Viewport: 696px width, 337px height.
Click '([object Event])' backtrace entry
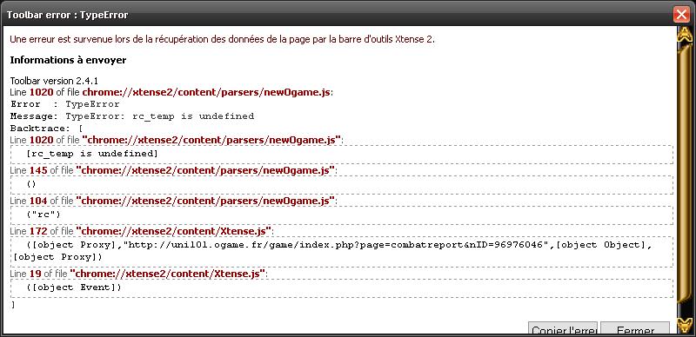341,287
